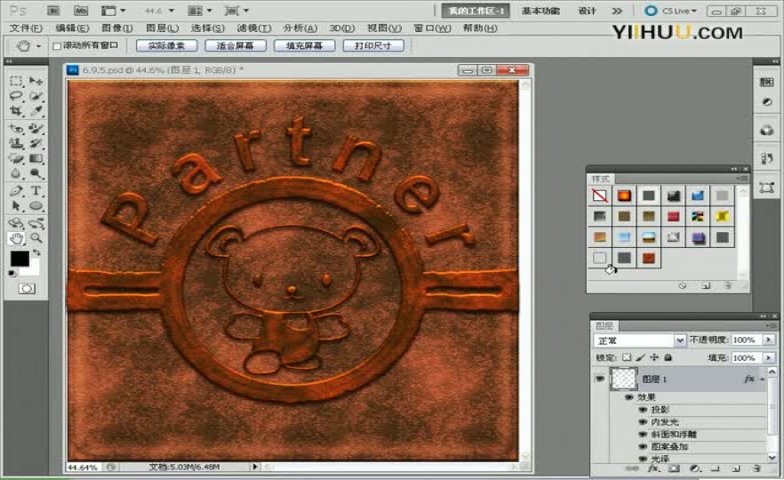The height and width of the screenshot is (480, 784).
Task: Select the Lasso tool
Action: point(16,96)
